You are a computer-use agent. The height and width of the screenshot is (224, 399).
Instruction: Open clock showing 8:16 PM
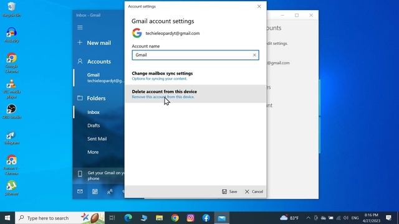372,218
